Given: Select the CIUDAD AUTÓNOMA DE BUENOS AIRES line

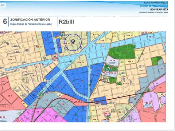Looking at the screenshot, I should point(153,12).
